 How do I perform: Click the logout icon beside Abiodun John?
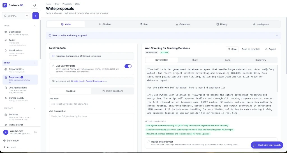tap(36, 132)
